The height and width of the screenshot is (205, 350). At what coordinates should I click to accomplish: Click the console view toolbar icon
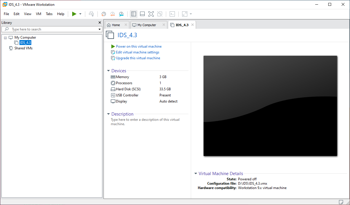coord(172,14)
